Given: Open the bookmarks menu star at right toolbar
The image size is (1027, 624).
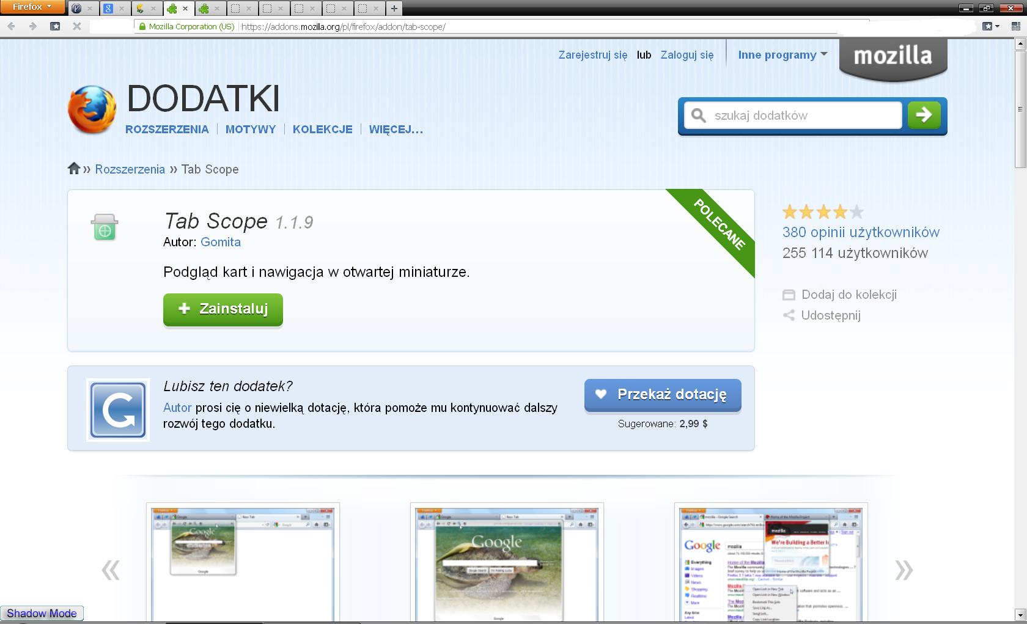Looking at the screenshot, I should [x=987, y=26].
